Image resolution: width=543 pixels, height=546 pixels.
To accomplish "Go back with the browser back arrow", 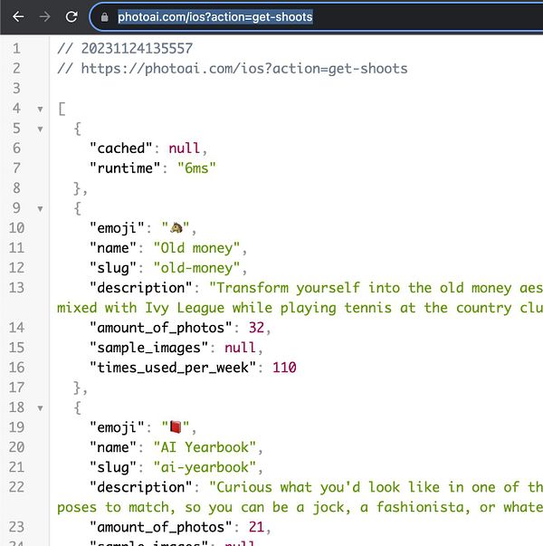I will coord(18,16).
